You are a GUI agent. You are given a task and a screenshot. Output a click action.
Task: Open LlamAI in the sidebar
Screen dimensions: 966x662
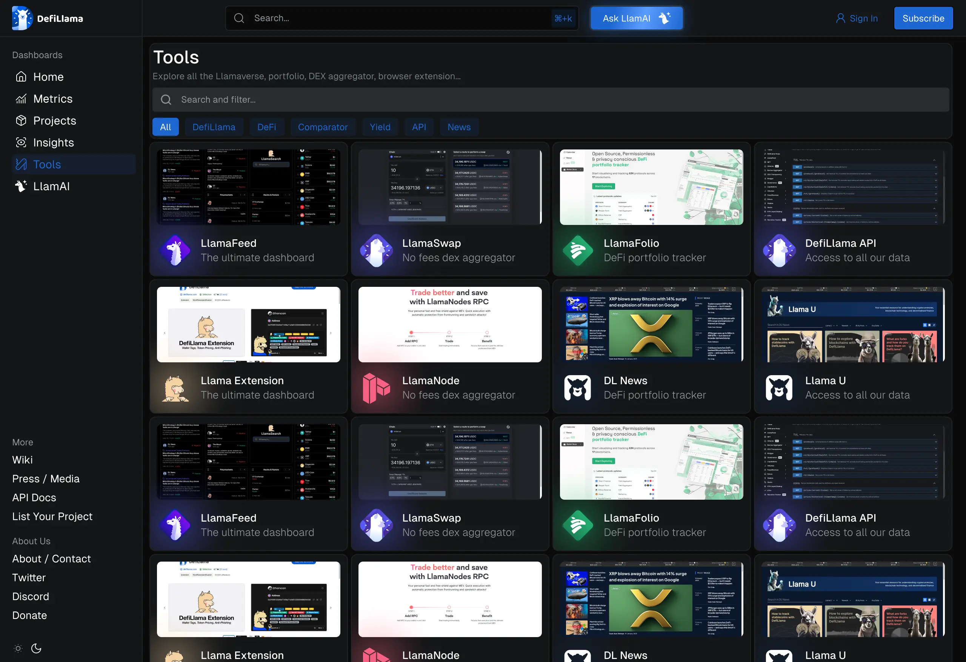74,186
